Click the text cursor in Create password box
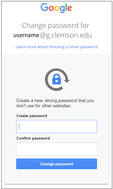This screenshot has width=113, height=189. coord(19,127)
